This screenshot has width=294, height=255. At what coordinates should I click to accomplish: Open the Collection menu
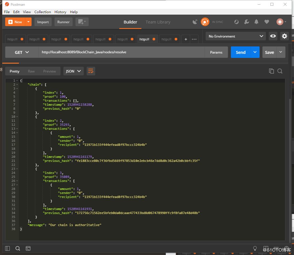pos(42,12)
